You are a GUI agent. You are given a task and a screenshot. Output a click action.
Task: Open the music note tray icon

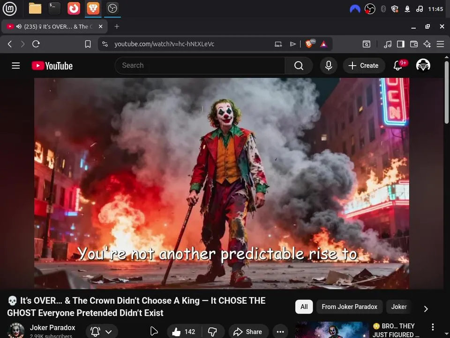tap(419, 9)
